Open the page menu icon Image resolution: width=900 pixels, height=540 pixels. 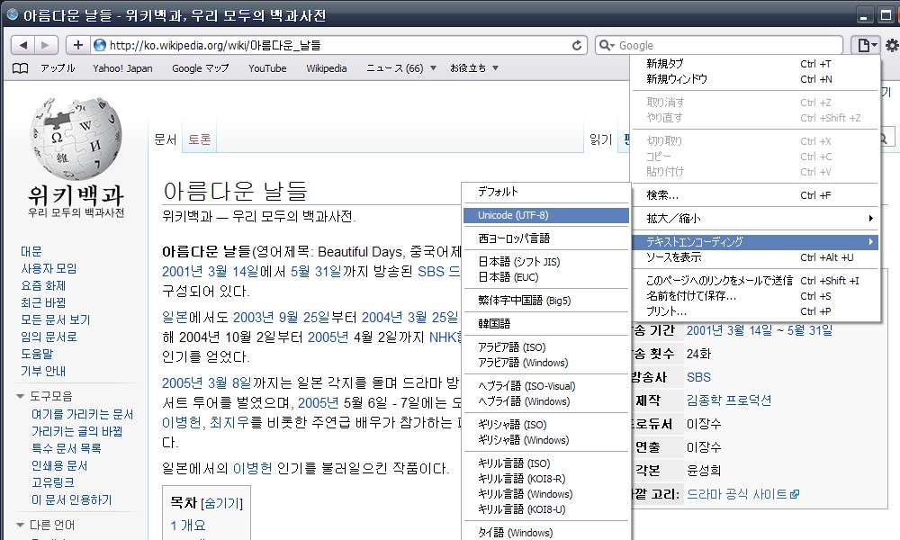click(866, 45)
